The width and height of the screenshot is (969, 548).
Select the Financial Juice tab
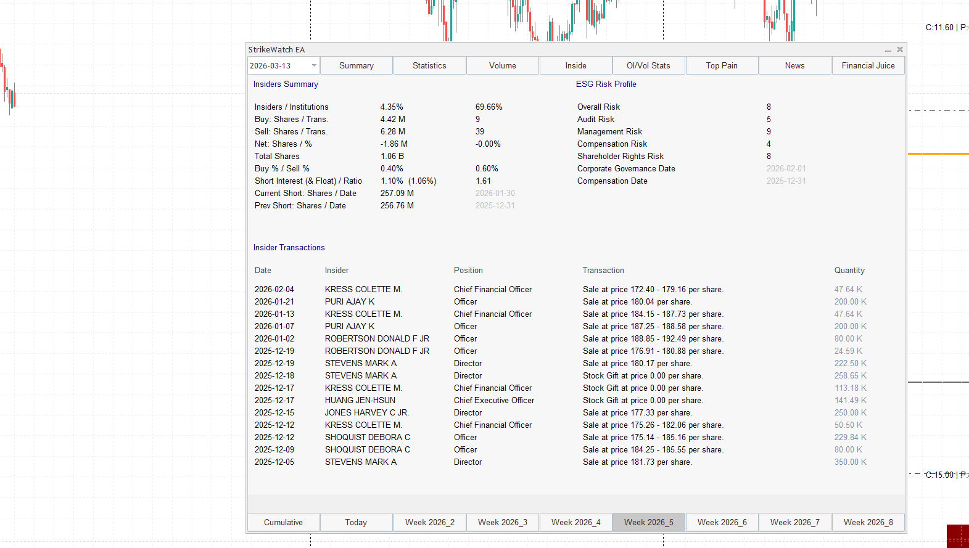[x=868, y=65]
